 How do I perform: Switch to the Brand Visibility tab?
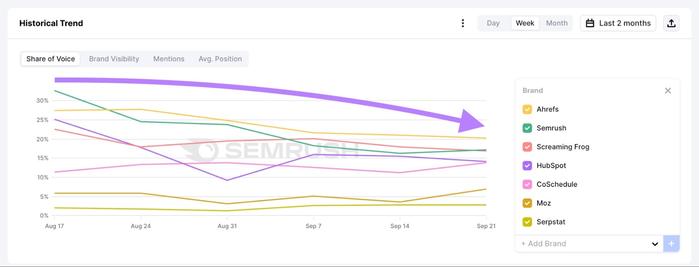point(114,59)
